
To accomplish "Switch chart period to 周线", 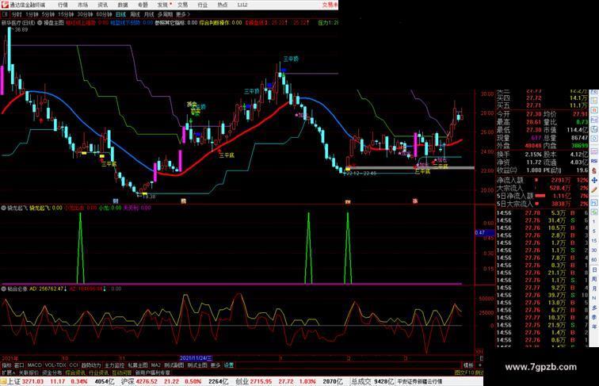I will click(x=135, y=14).
